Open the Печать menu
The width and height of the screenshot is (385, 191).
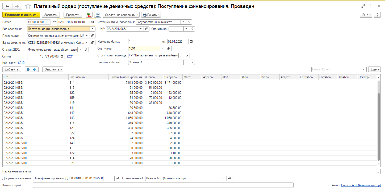pos(151,15)
